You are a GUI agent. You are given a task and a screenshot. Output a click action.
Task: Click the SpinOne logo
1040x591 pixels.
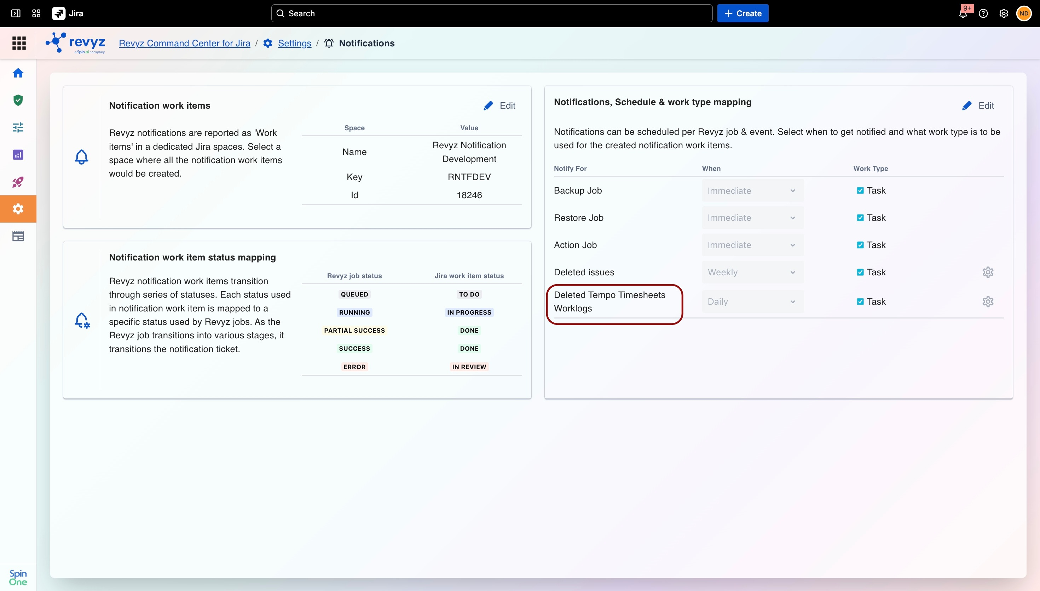coord(18,577)
